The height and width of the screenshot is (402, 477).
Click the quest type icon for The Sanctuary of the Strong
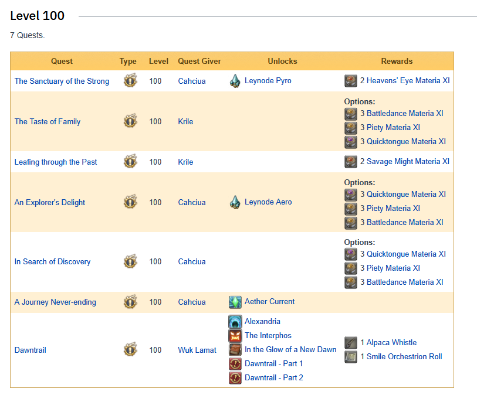(x=130, y=80)
